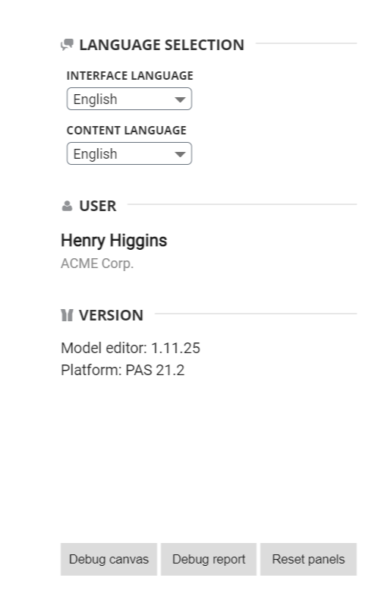Click the speech bubbles Language Selection icon
The width and height of the screenshot is (384, 603).
point(67,45)
